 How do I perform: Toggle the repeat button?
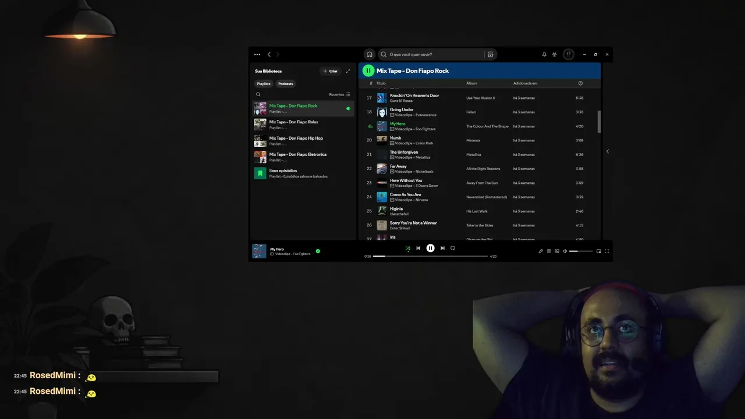(453, 248)
